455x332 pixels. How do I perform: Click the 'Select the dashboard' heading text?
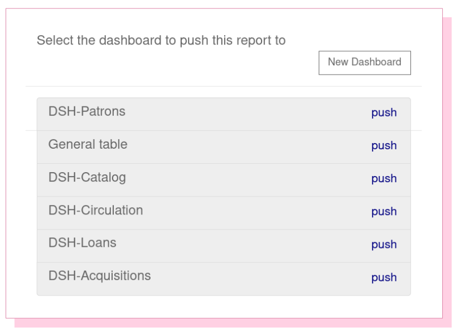click(x=161, y=40)
